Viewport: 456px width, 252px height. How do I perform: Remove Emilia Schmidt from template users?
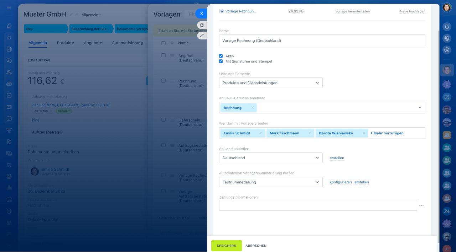click(x=261, y=133)
